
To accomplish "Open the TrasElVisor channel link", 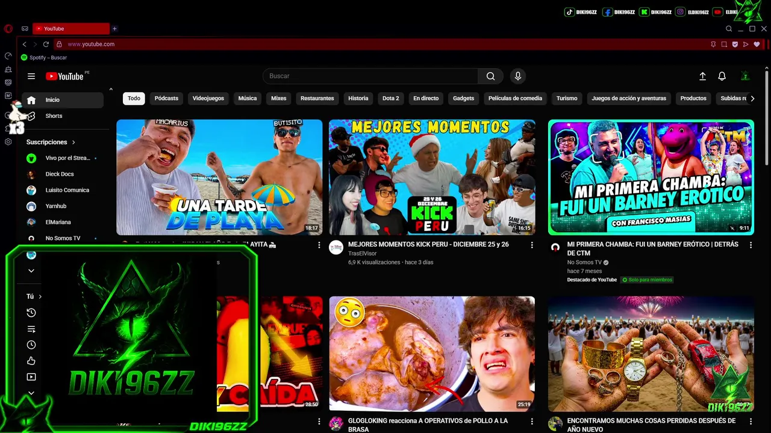I will coord(362,253).
